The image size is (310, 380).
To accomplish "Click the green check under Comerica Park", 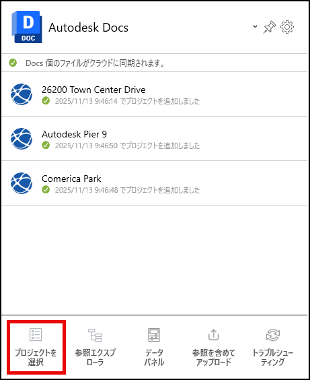I will [46, 189].
